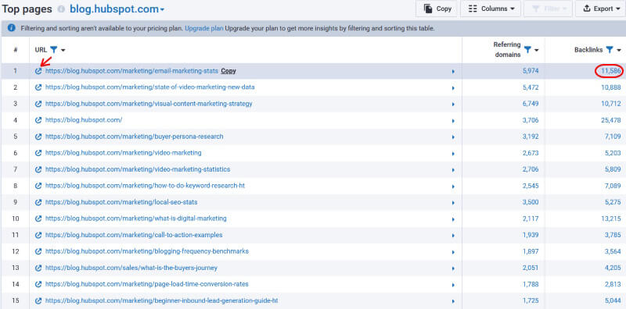Image resolution: width=626 pixels, height=309 pixels.
Task: Open external link icon for beginner-inbound-lead-generation-guide-ht
Action: click(38, 300)
